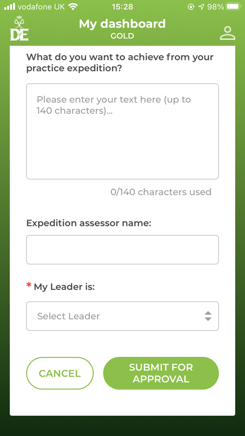Tap the vodafone UK carrier label
The height and width of the screenshot is (436, 245).
click(x=41, y=7)
